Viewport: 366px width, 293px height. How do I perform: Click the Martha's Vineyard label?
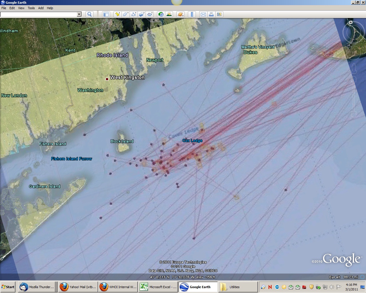(x=258, y=47)
